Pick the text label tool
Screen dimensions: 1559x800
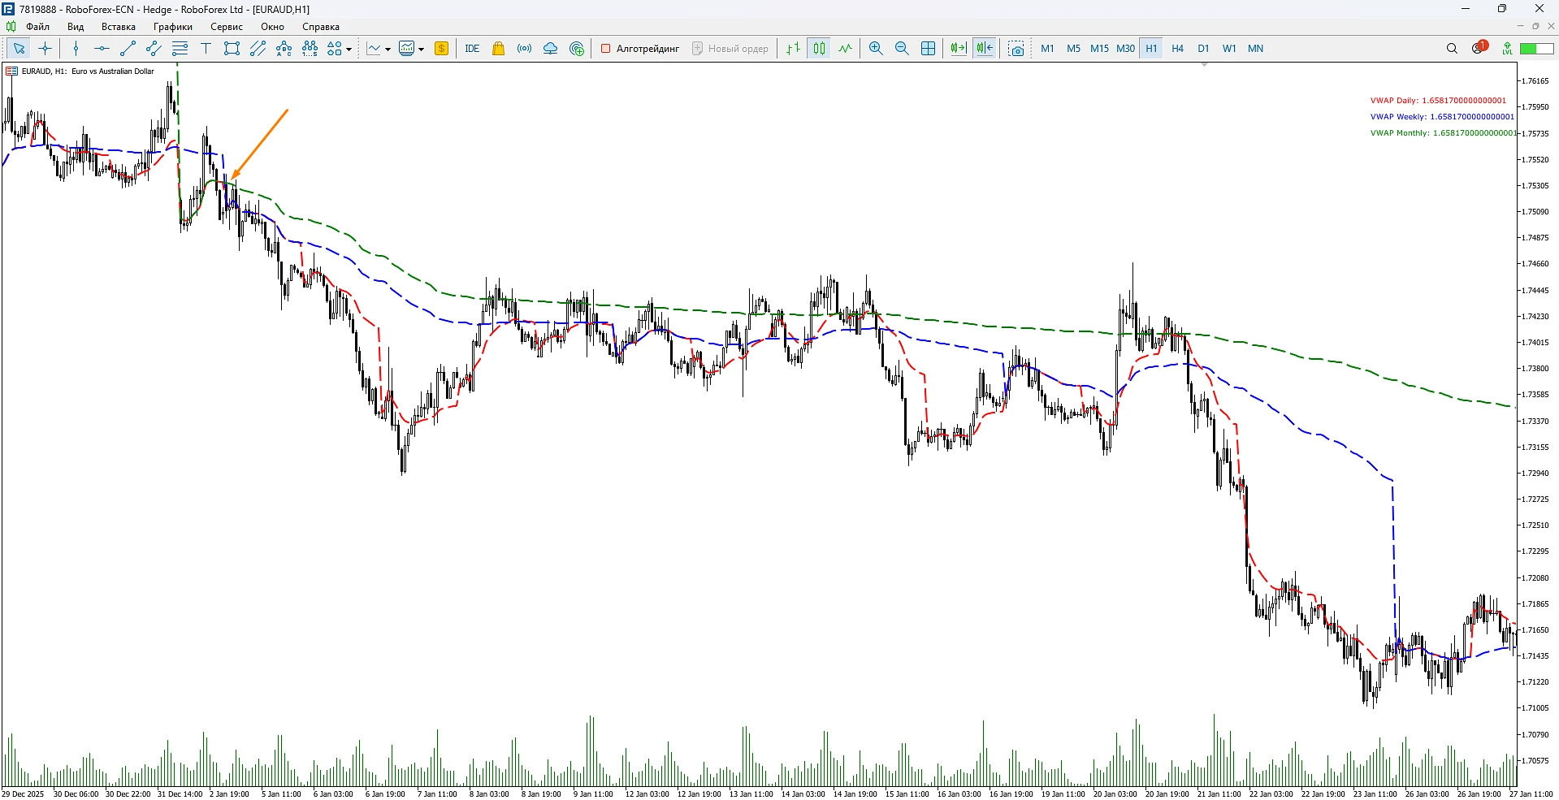pyautogui.click(x=206, y=49)
